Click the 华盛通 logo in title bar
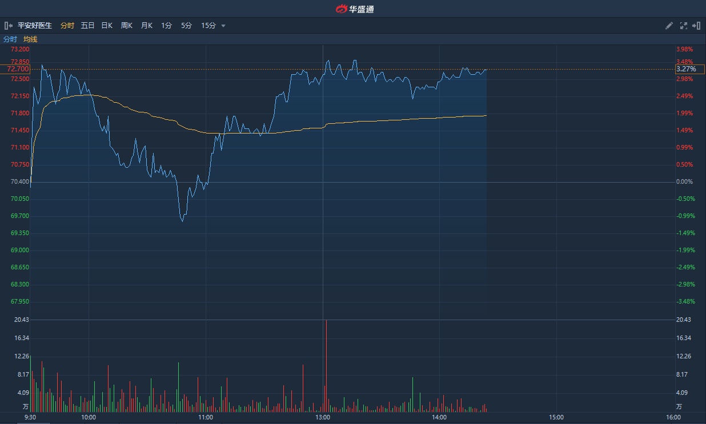Image resolution: width=706 pixels, height=424 pixels. pos(354,9)
